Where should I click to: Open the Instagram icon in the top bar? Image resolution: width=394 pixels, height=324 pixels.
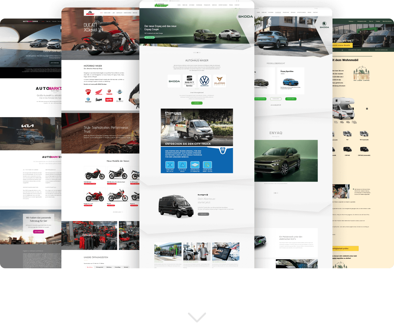(x=239, y=1)
